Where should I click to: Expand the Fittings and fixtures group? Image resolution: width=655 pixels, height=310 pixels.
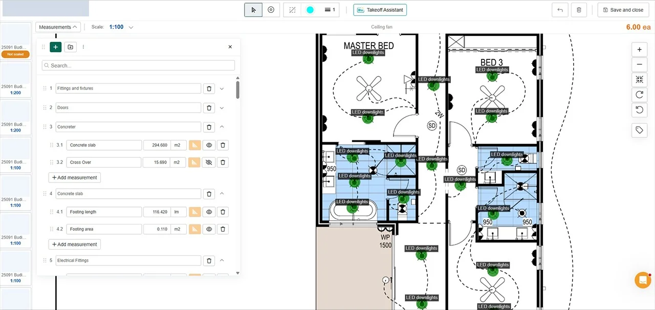tap(222, 89)
